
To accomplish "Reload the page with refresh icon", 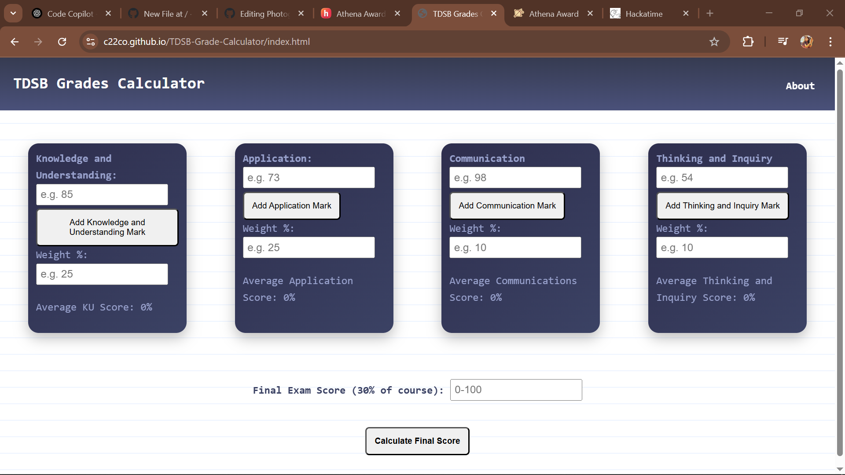I will 62,42.
